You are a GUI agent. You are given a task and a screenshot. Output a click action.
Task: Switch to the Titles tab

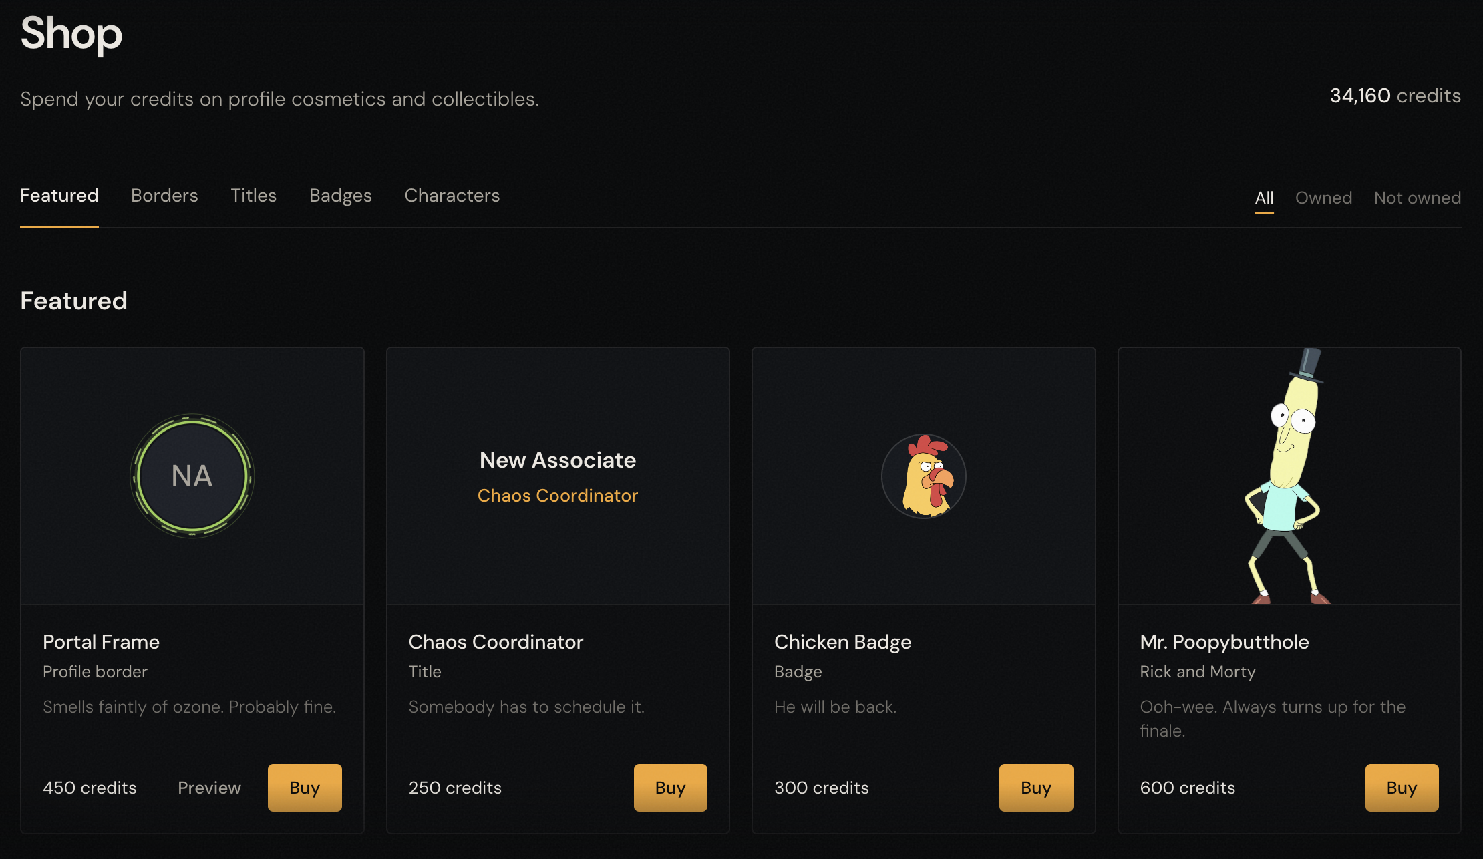point(254,196)
